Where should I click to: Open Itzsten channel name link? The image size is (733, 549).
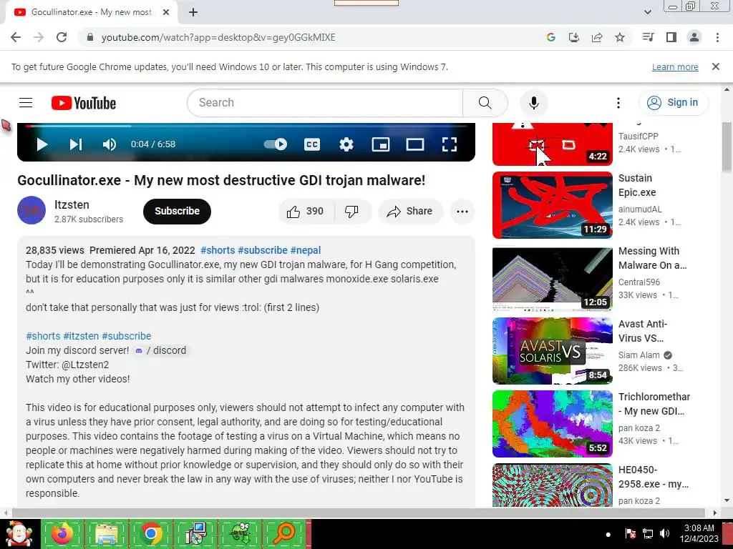(x=72, y=204)
